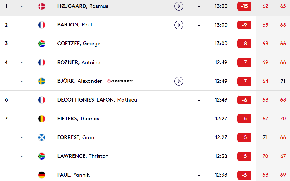This screenshot has width=290, height=181.
Task: Play video highlights for Björk, Alexander
Action: click(x=179, y=81)
